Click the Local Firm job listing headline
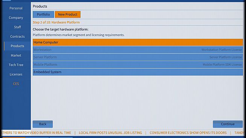246x138 pixels. [x=110, y=133]
